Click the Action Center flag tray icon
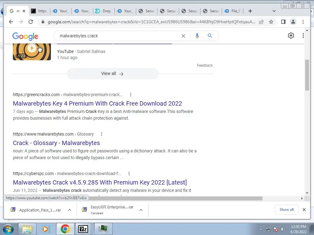The height and width of the screenshot is (235, 314). point(276,229)
